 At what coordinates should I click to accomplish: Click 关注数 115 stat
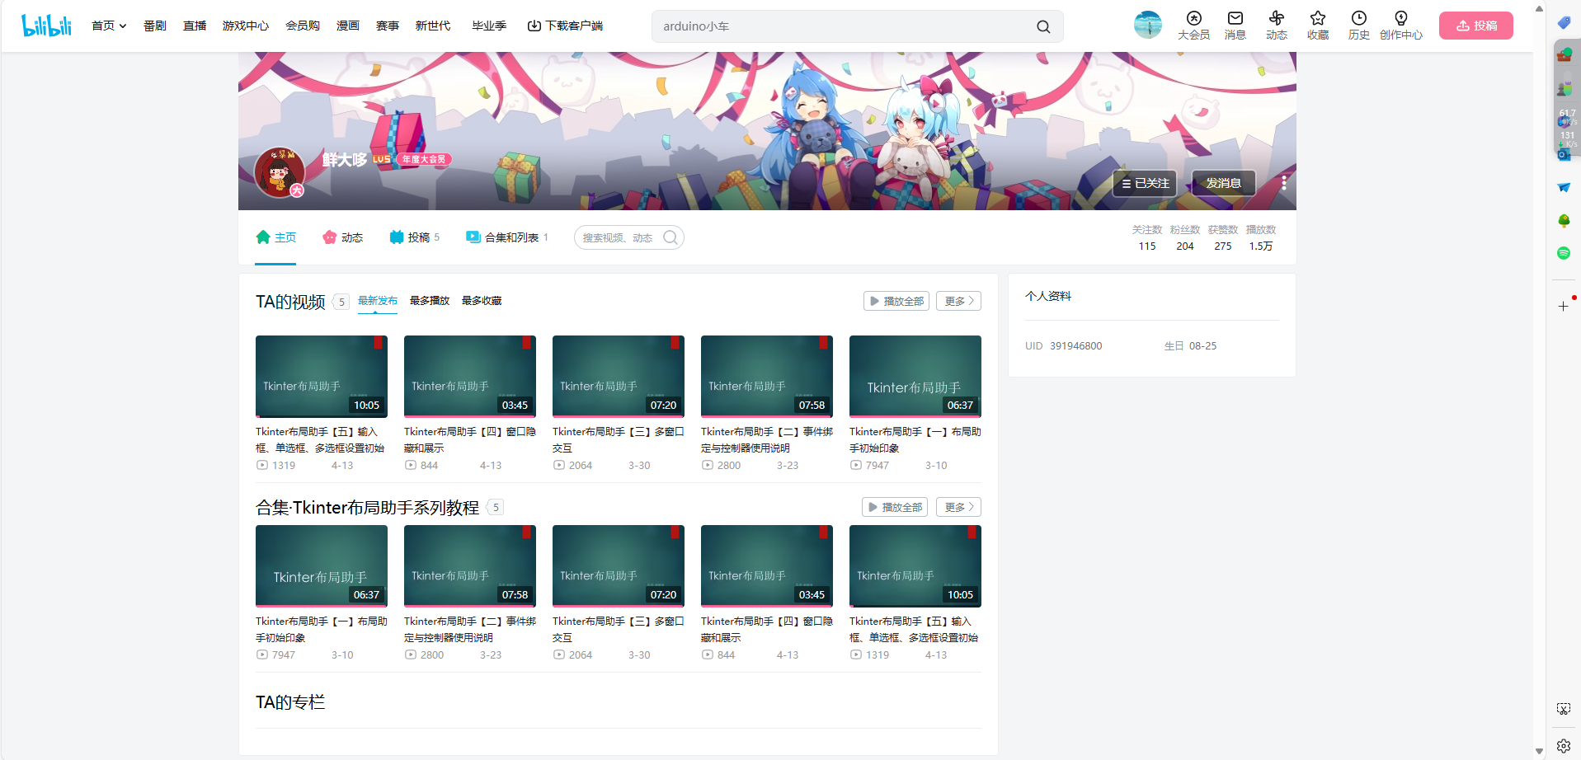click(x=1146, y=237)
